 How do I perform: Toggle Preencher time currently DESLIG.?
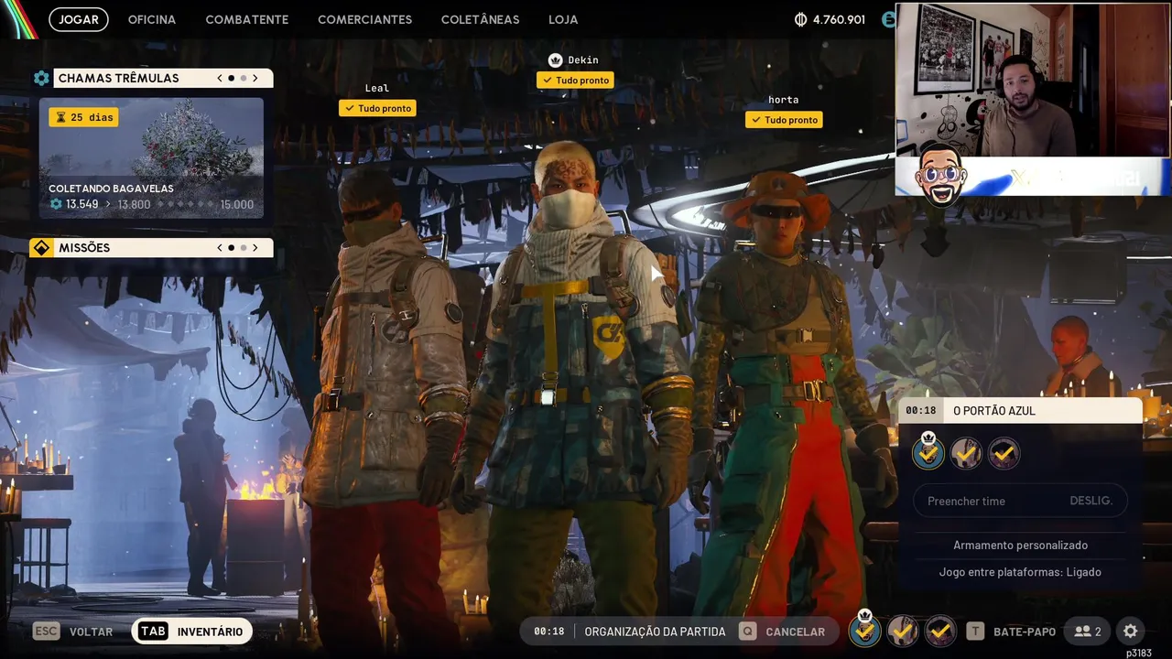pyautogui.click(x=1020, y=501)
